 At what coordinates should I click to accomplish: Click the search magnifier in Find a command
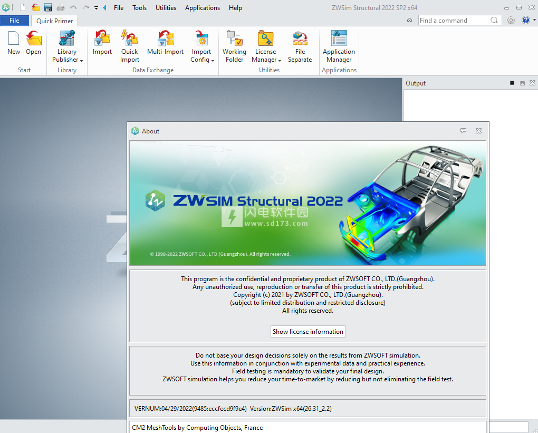[x=494, y=20]
